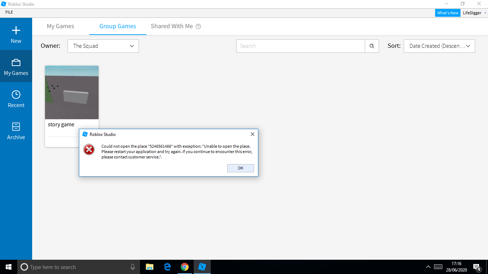
Task: Change owner via The Squad dropdown
Action: (x=103, y=46)
